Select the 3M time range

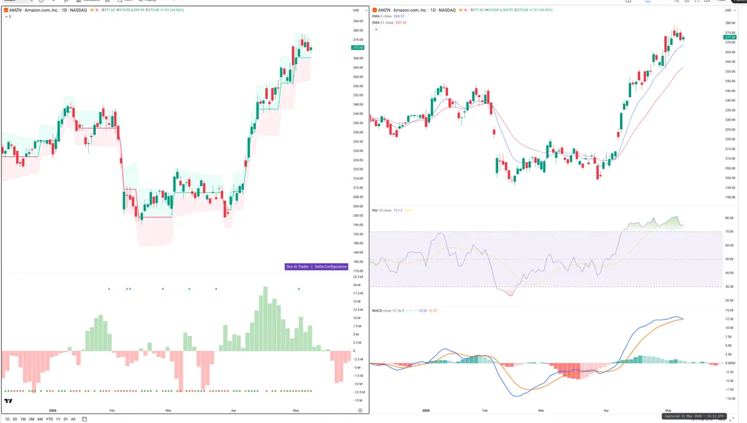[x=31, y=419]
